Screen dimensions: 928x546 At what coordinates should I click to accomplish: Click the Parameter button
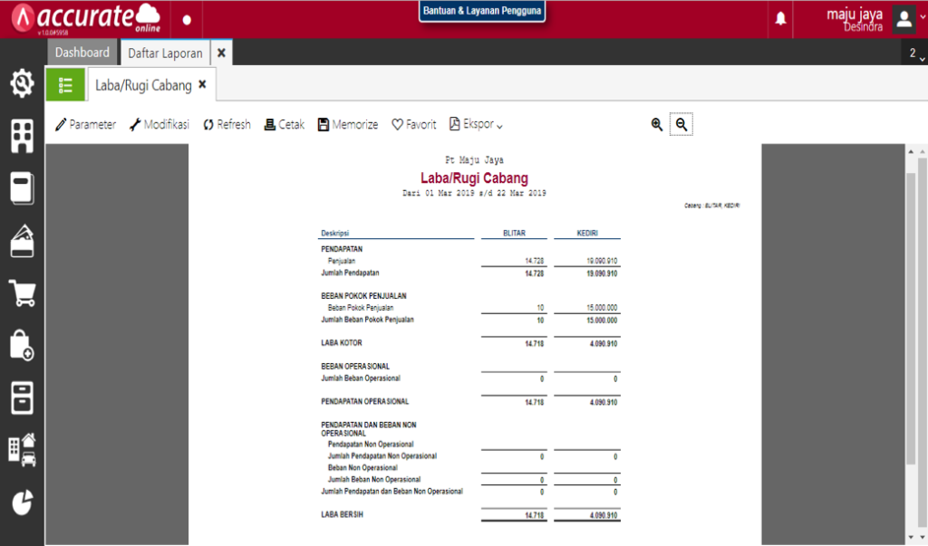86,124
